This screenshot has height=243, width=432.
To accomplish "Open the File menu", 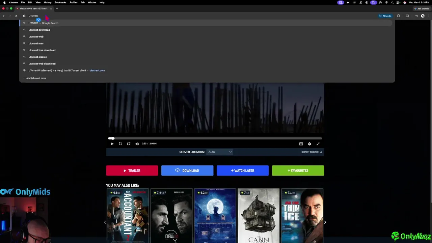I will 23,2.
